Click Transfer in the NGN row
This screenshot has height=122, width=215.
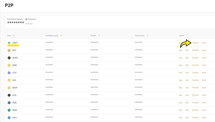coord(195,110)
